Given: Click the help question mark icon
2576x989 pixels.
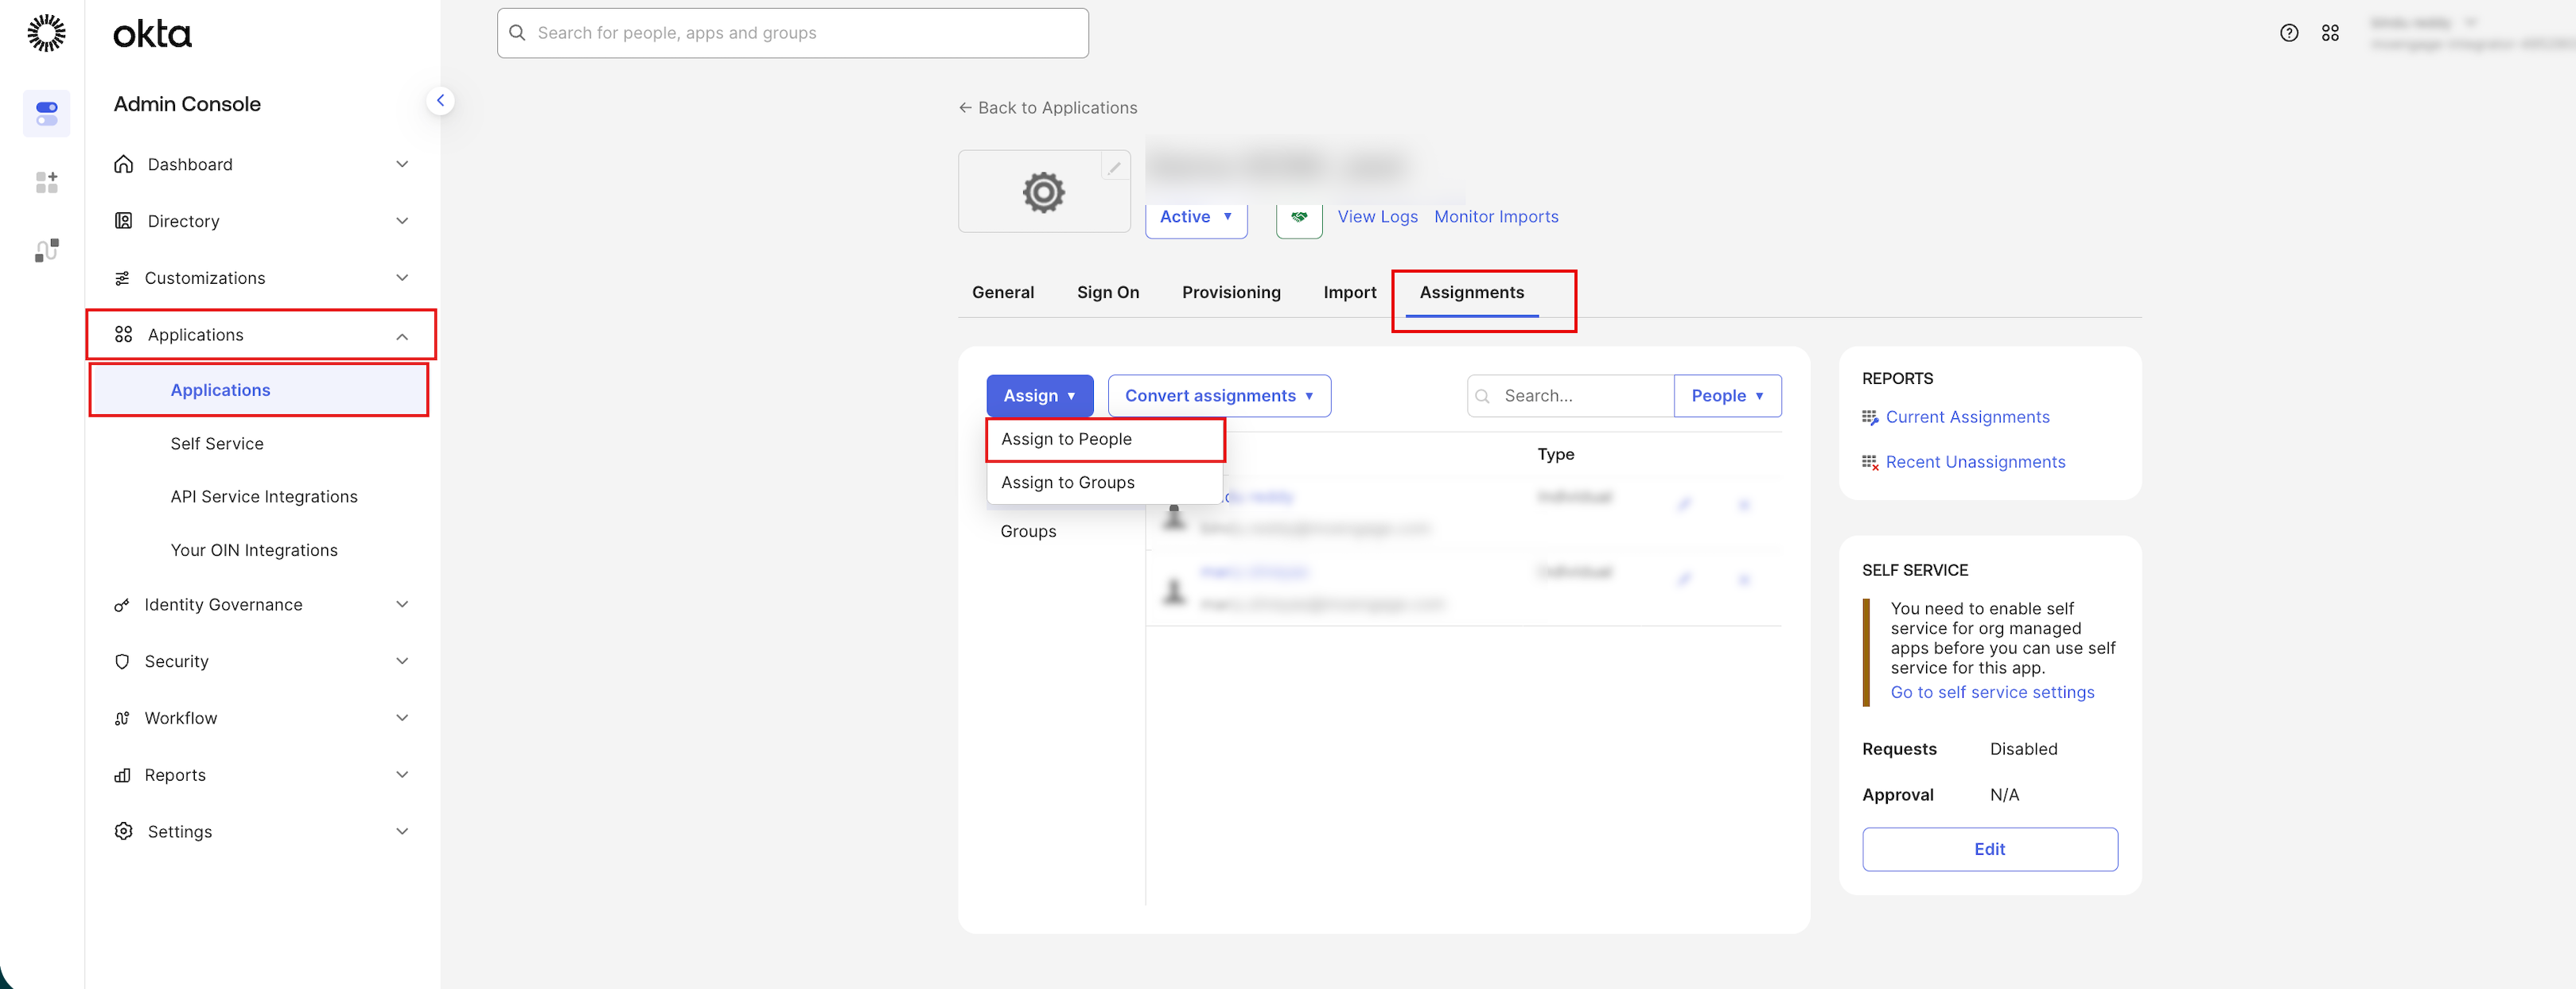Looking at the screenshot, I should pos(2288,33).
